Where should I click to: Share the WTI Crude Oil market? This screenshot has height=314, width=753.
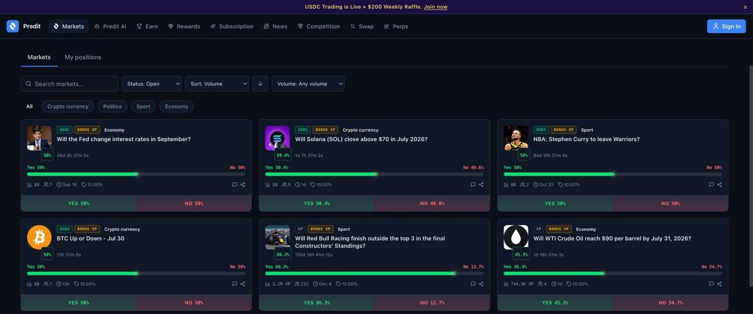(719, 284)
